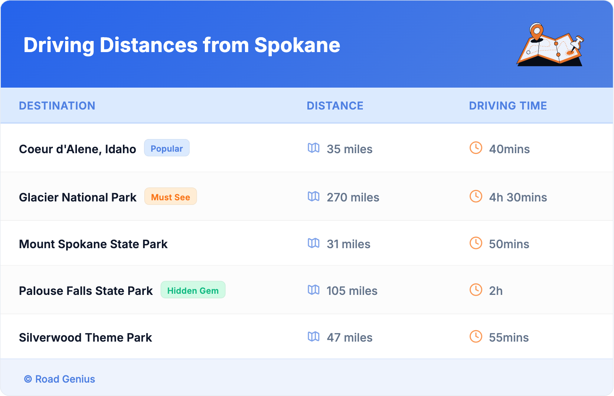
Task: Click the Distance column header
Action: [x=335, y=106]
